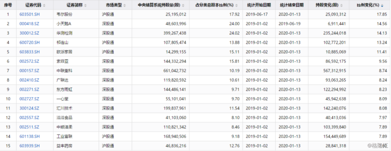Open link 603939.SH in last row
The image size is (391, 151).
30,146
